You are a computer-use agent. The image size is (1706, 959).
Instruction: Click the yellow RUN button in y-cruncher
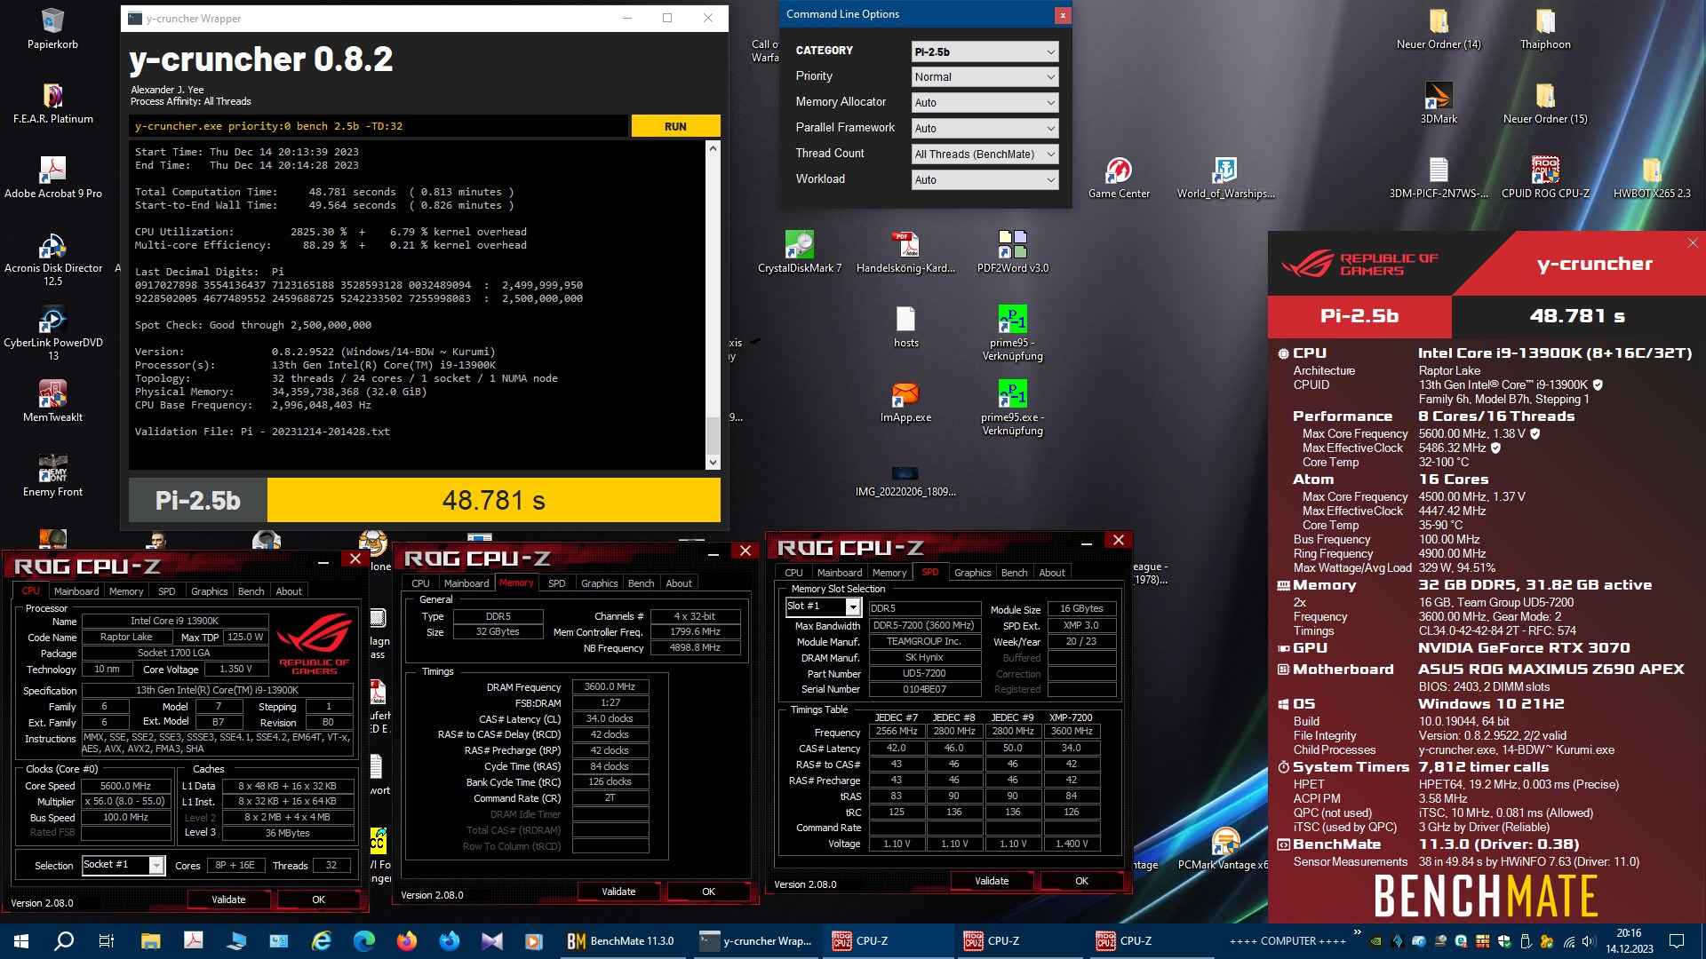coord(675,126)
